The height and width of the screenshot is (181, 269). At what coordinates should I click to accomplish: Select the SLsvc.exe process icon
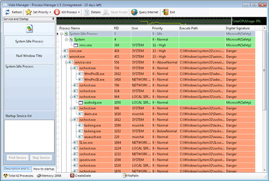pyautogui.click(x=76, y=142)
